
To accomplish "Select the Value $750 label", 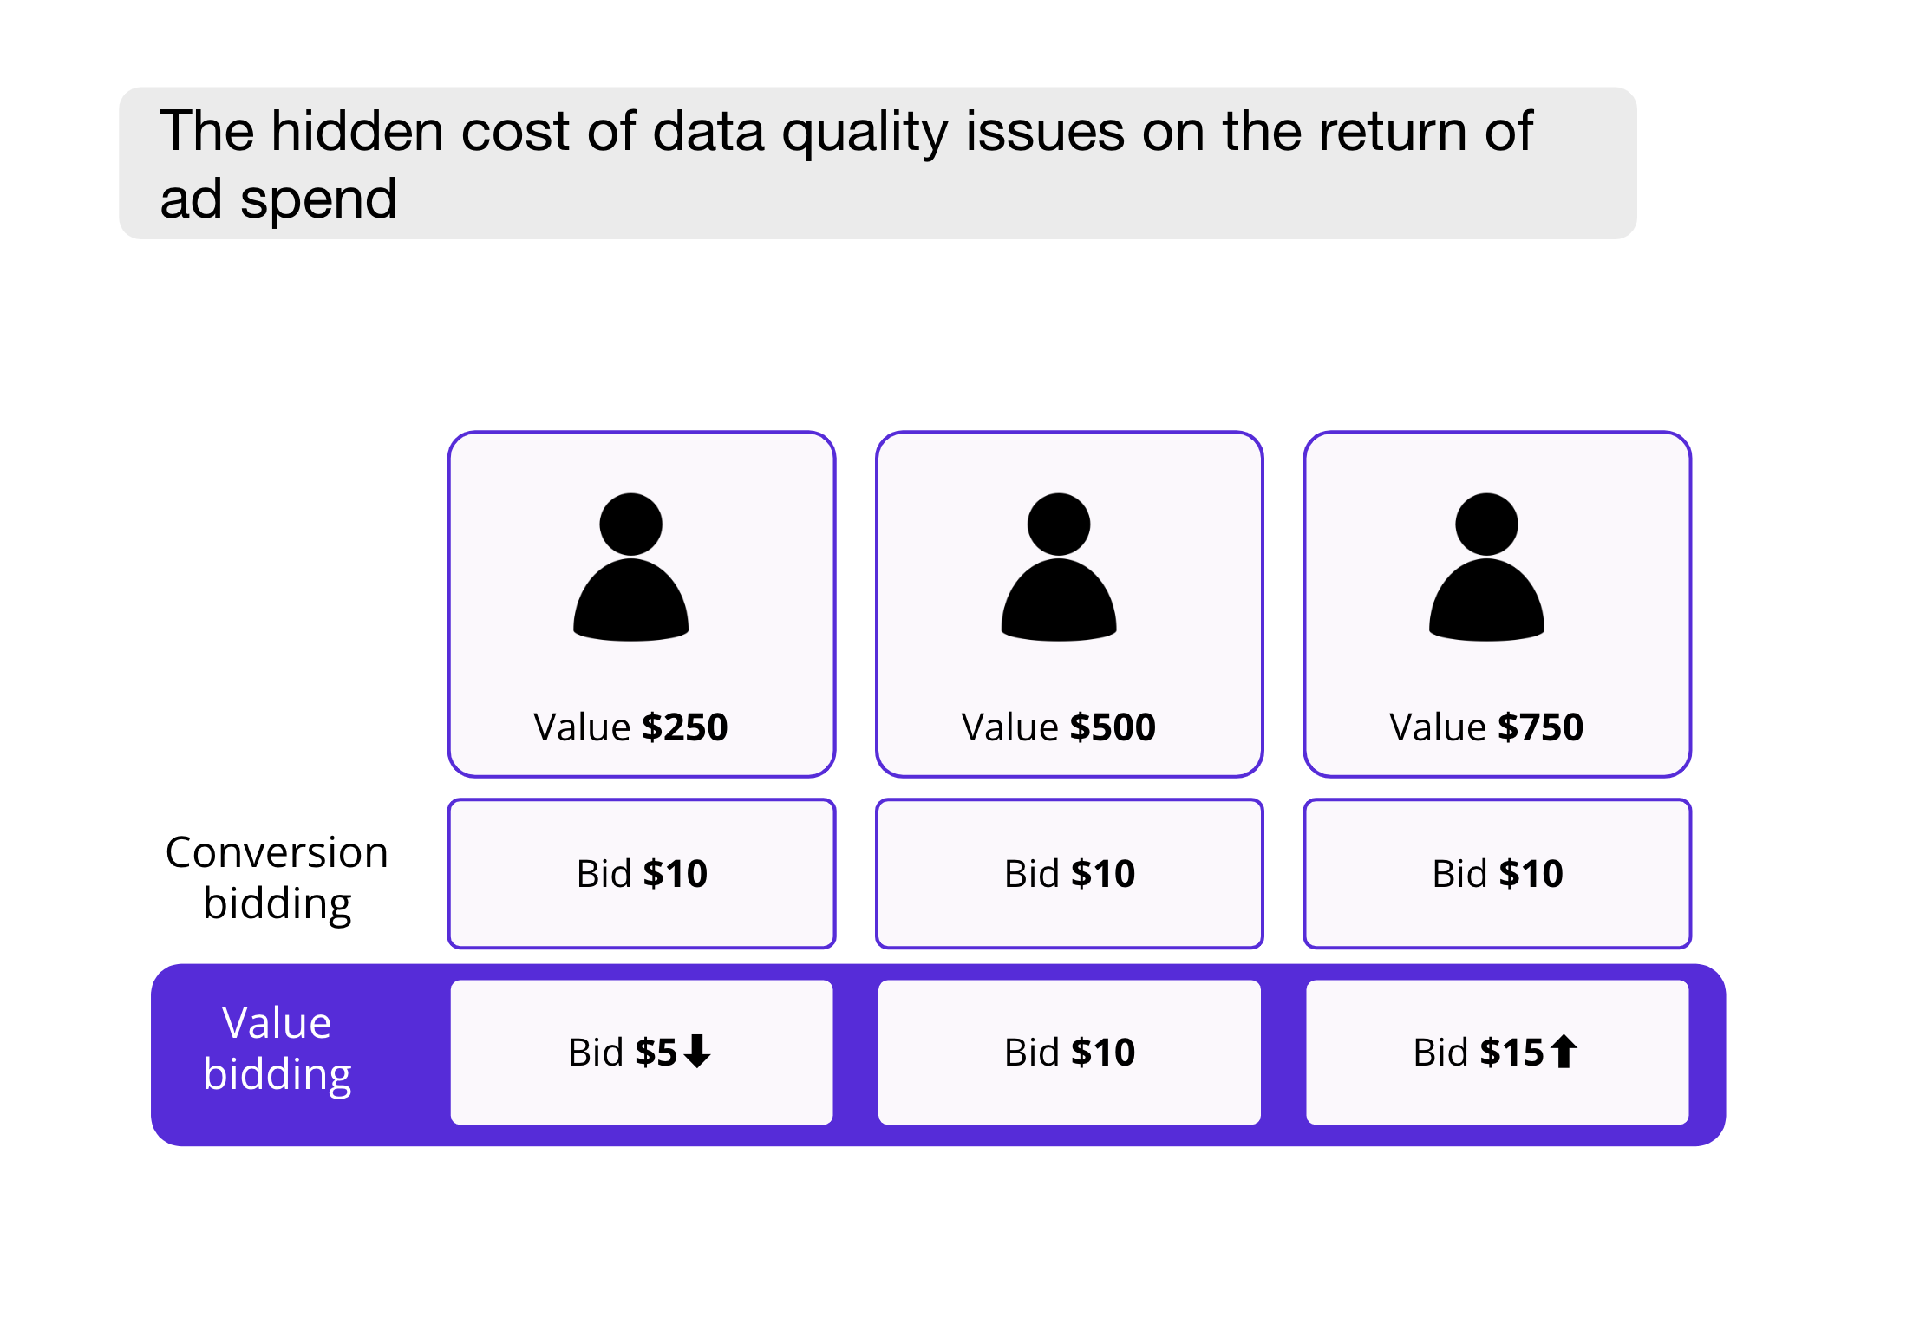I will coord(1486,727).
